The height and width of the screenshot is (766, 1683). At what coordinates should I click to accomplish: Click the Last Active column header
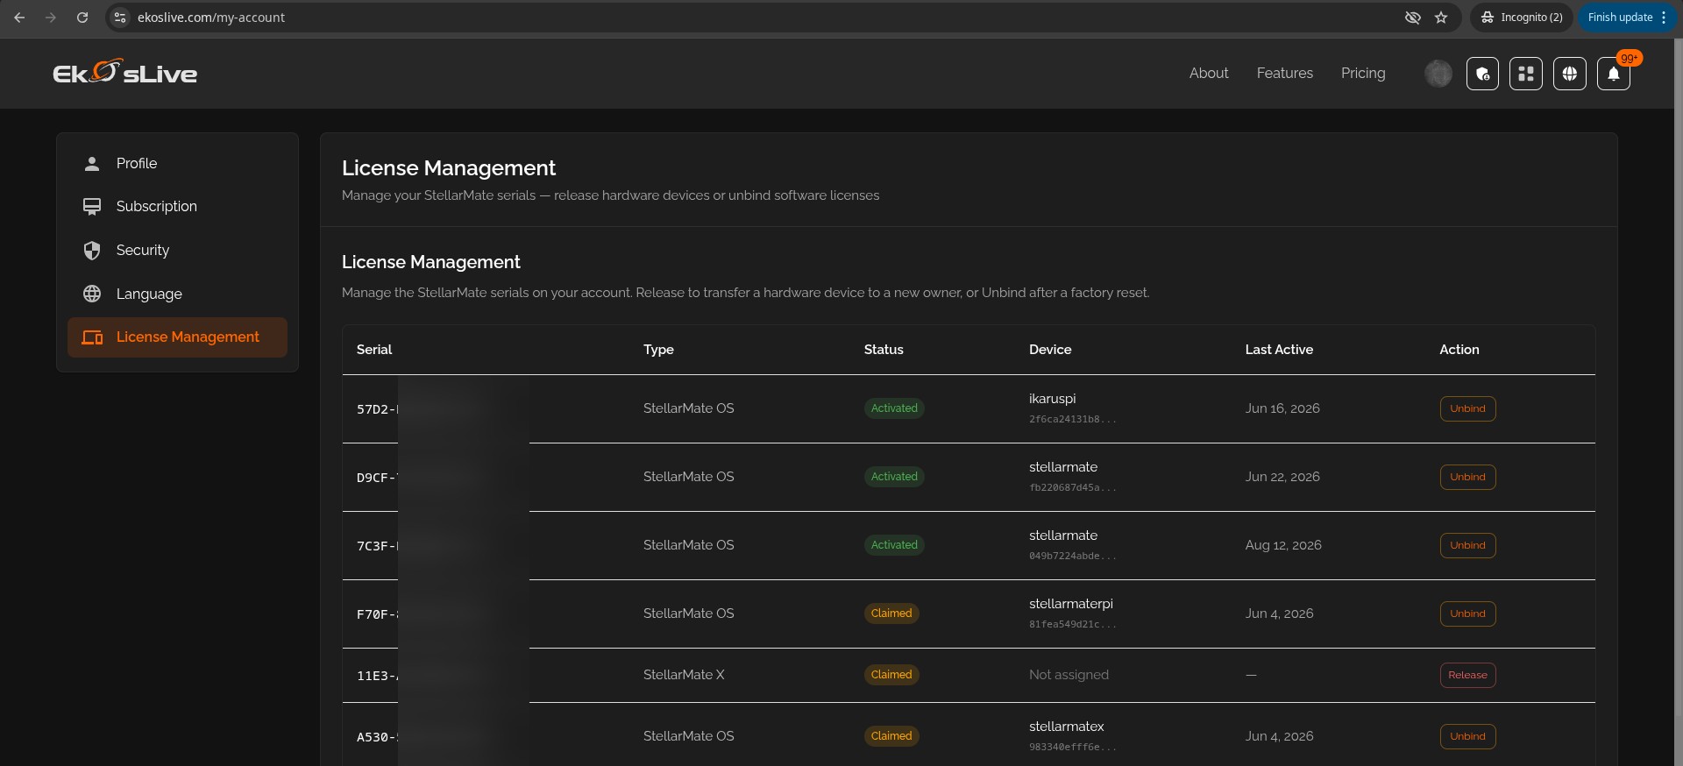1279,350
